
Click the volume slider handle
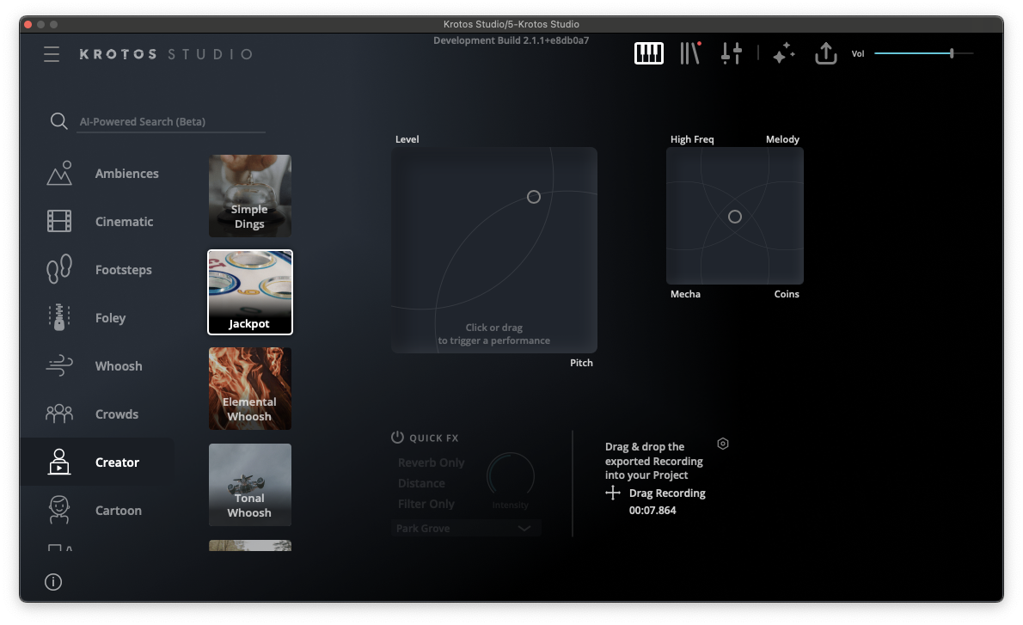[952, 53]
